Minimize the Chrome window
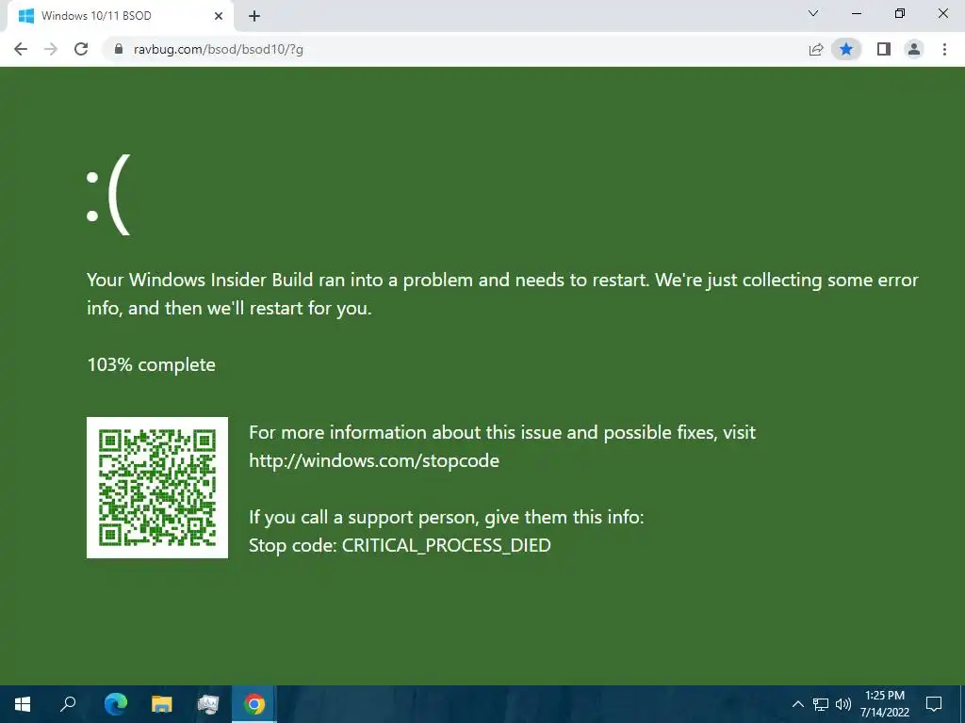This screenshot has width=965, height=723. click(856, 13)
